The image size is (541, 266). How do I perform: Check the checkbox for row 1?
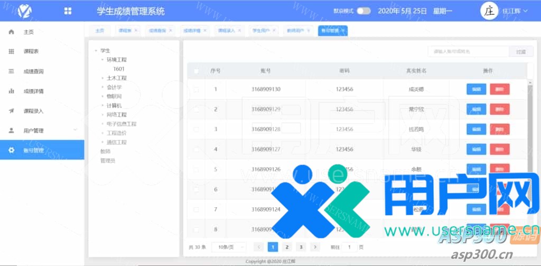point(197,89)
